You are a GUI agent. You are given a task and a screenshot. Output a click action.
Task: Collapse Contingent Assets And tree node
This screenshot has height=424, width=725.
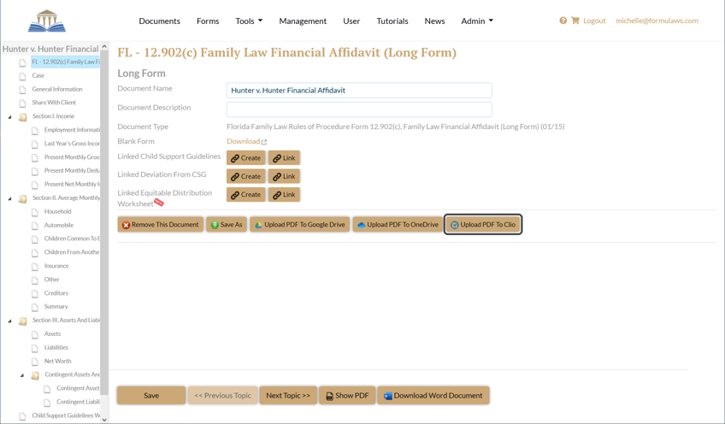pyautogui.click(x=22, y=375)
